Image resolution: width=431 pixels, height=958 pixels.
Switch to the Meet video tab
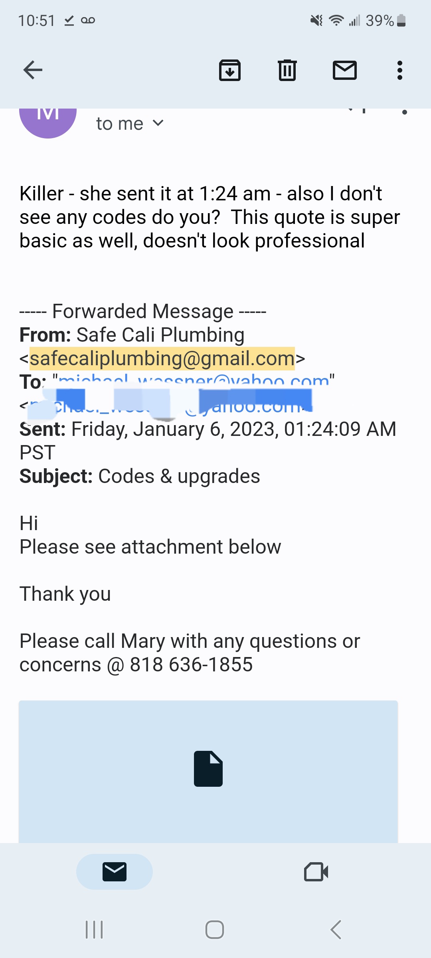coord(316,871)
